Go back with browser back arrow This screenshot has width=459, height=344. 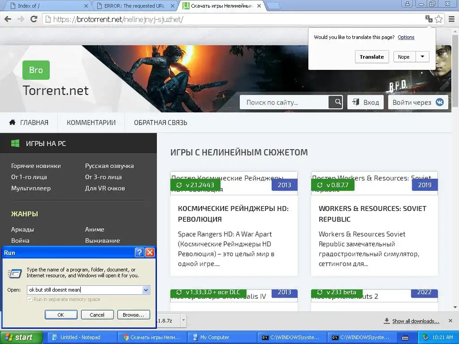(8, 19)
